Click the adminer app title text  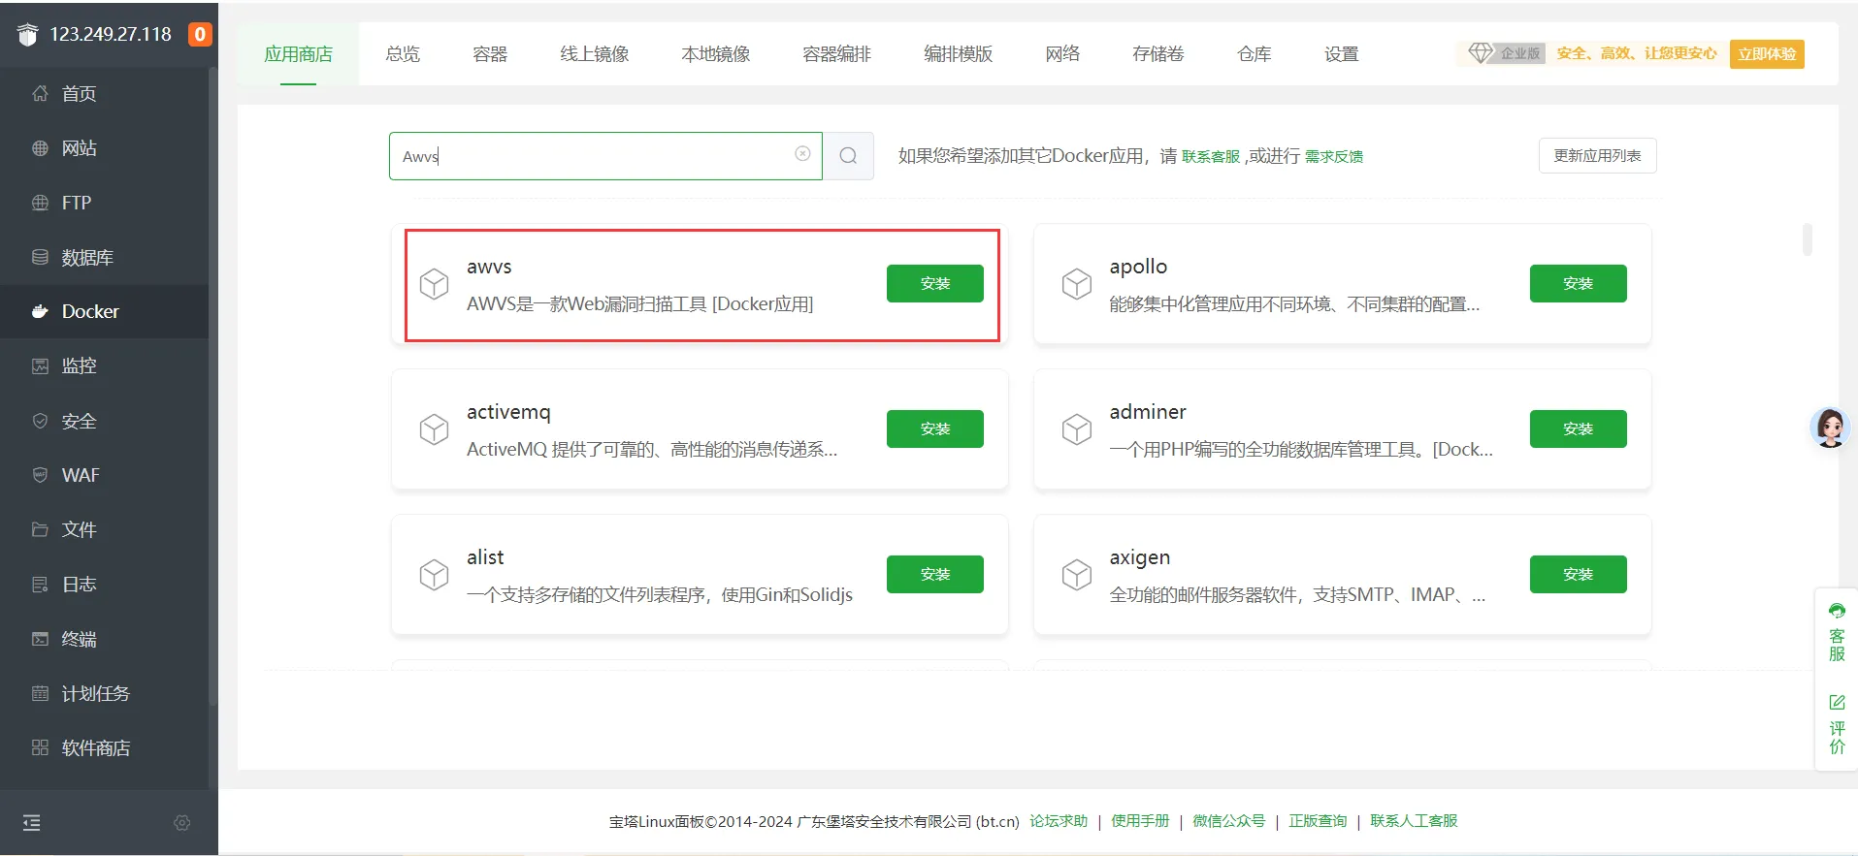point(1148,412)
